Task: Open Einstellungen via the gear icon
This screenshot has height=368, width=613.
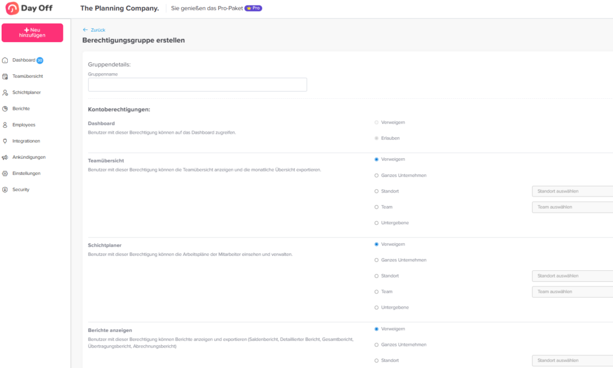Action: coord(5,174)
